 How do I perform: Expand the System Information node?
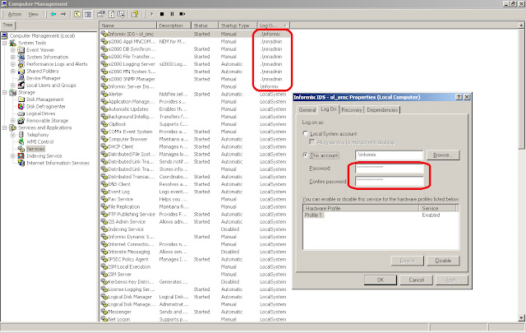click(x=13, y=57)
